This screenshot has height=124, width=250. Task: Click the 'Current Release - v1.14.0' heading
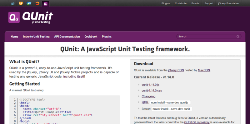(154, 77)
